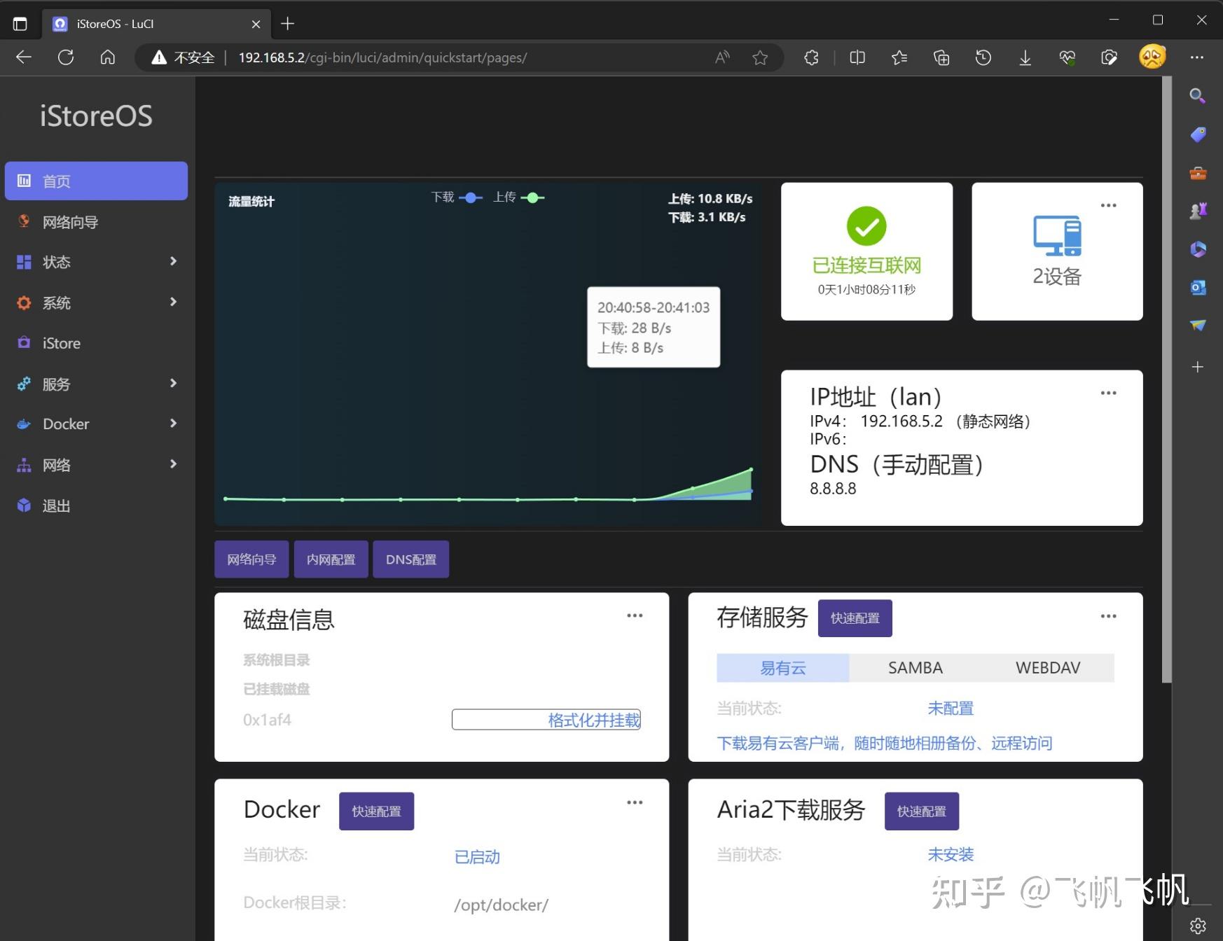Toggle the 上传 legend on the traffic chart

tap(518, 197)
